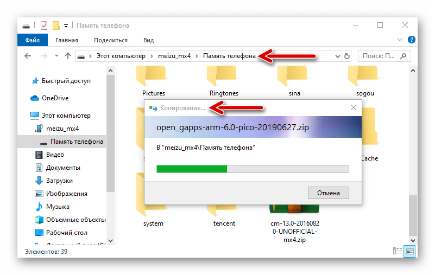Screen dimensions: 435x275
Task: Click the drive icon in window title bar
Action: coord(26,27)
